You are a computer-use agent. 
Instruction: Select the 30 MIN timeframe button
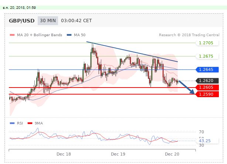click(48, 21)
